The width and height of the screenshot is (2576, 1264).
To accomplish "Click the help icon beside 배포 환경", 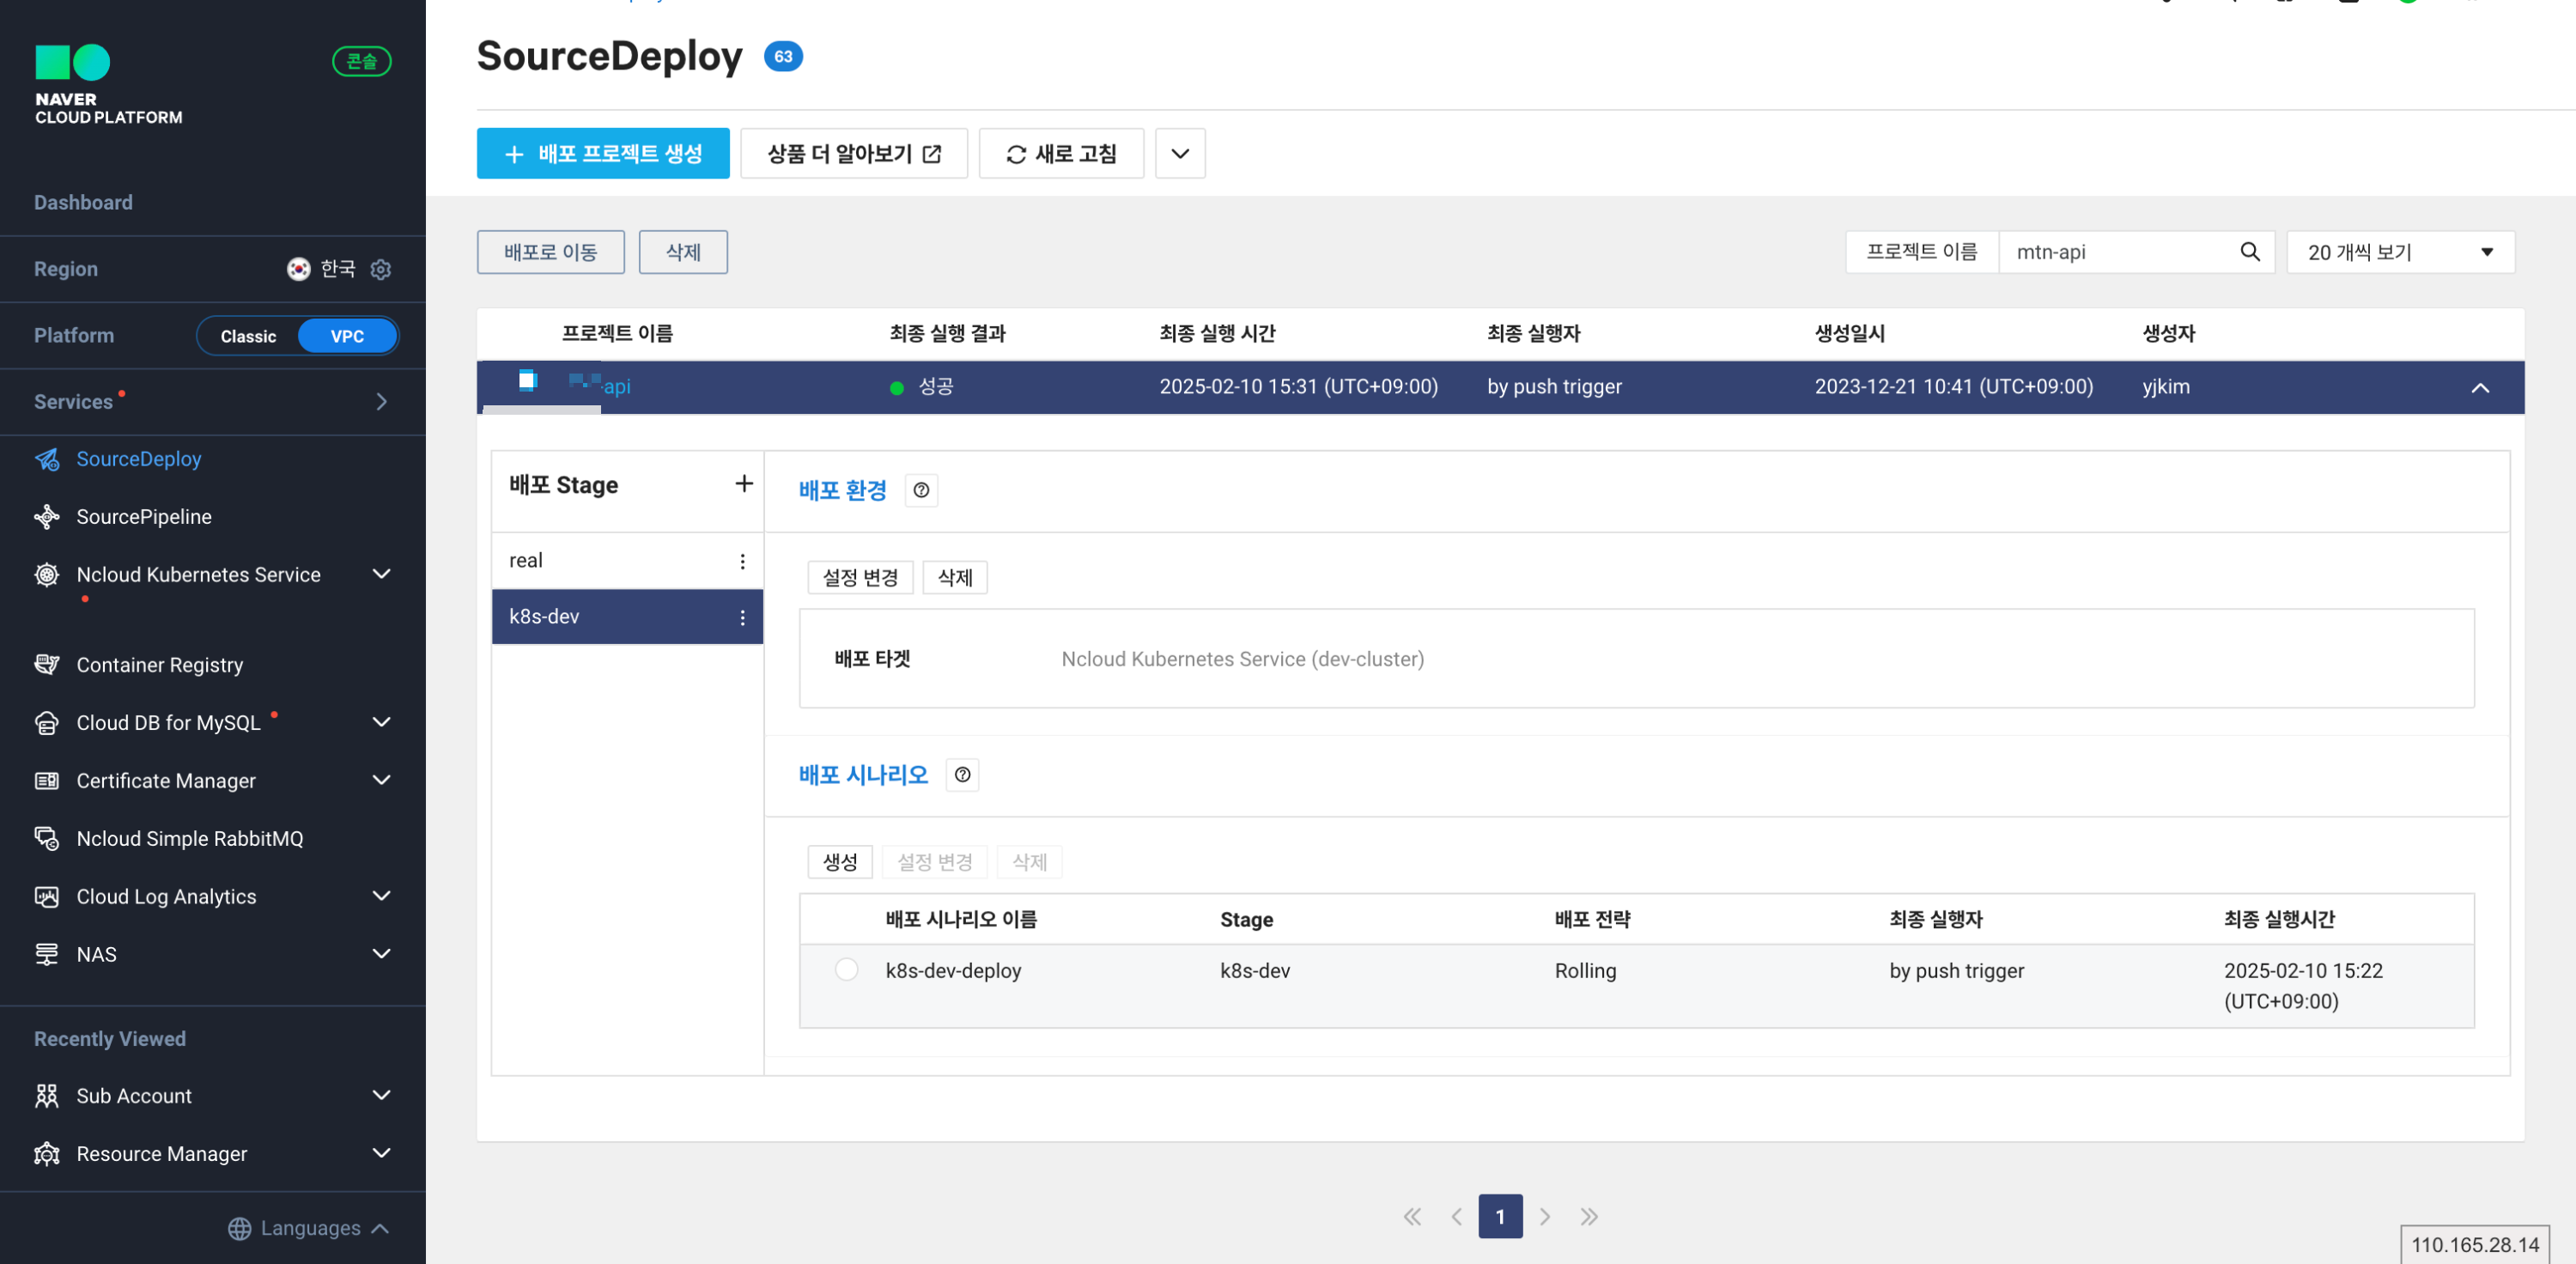I will (x=921, y=490).
